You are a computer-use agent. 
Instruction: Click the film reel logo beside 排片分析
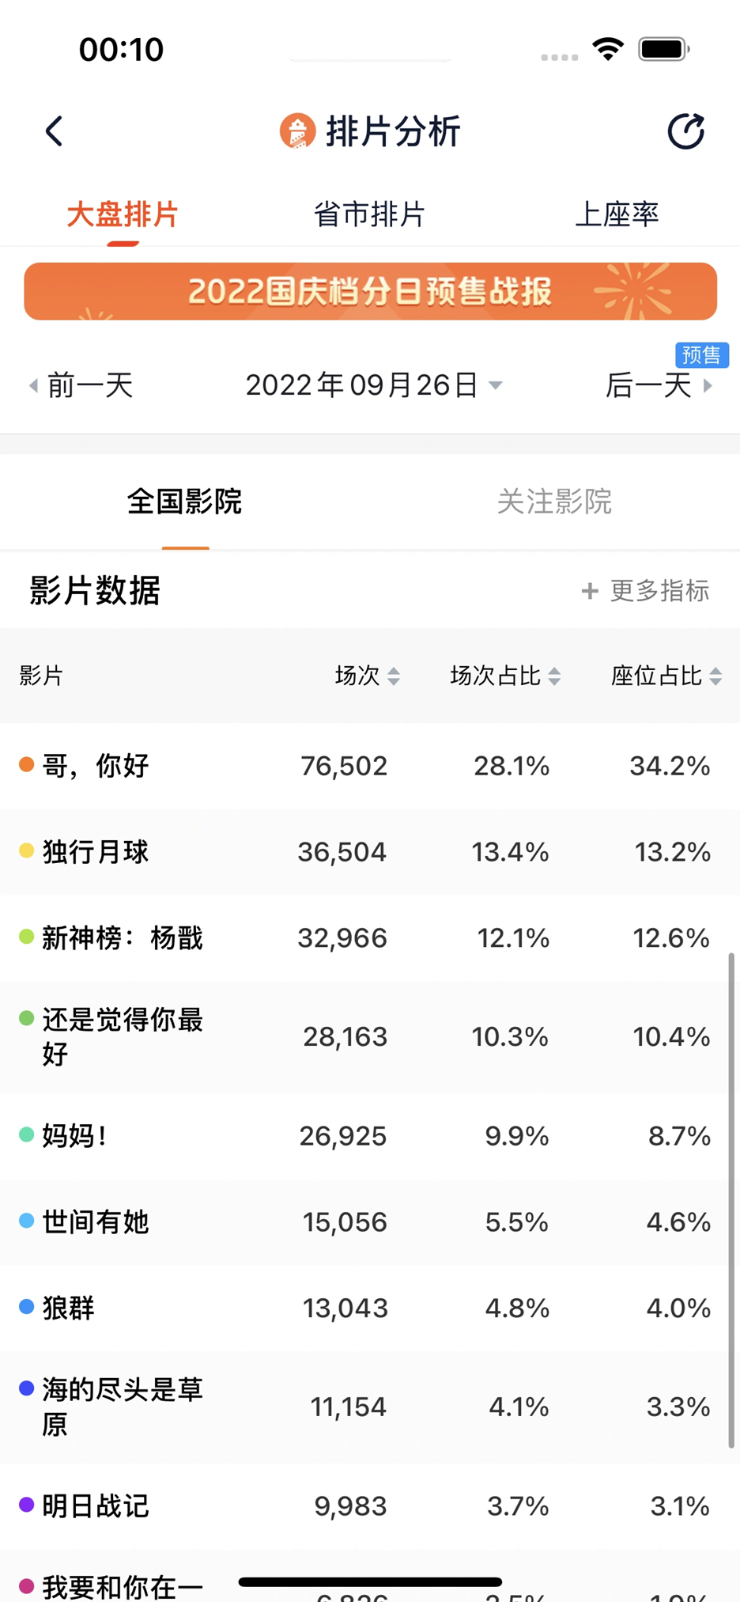pyautogui.click(x=297, y=131)
